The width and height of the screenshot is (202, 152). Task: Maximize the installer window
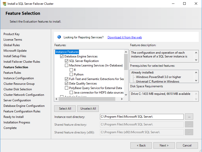184,4
